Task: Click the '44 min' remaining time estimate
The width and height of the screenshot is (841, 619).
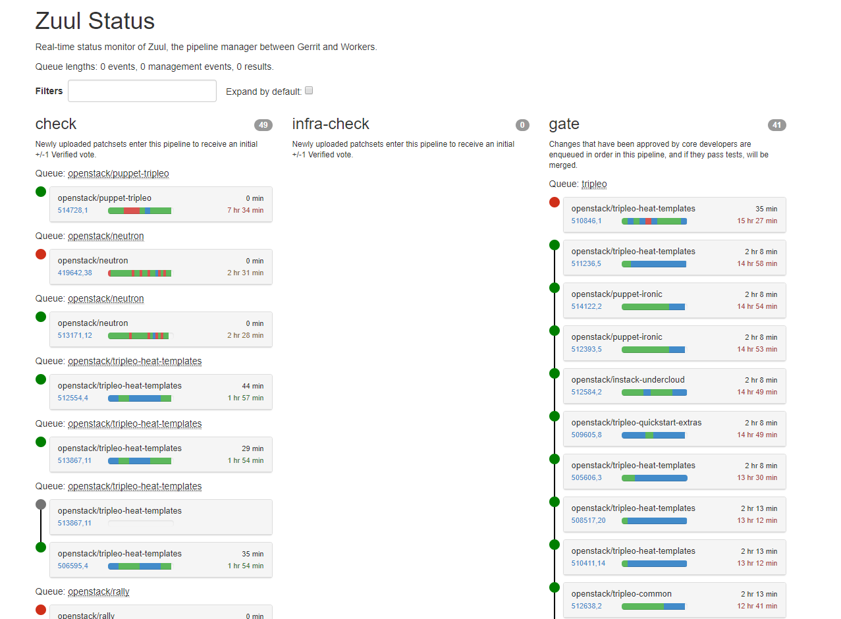Action: [253, 386]
